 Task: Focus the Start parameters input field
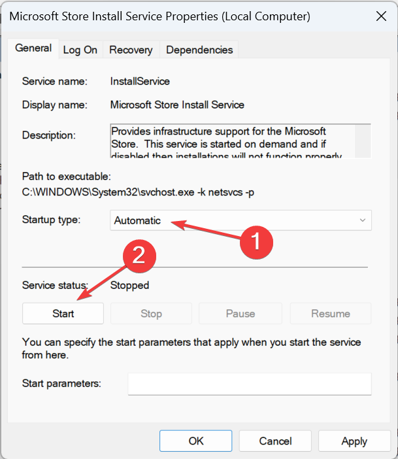(x=250, y=384)
